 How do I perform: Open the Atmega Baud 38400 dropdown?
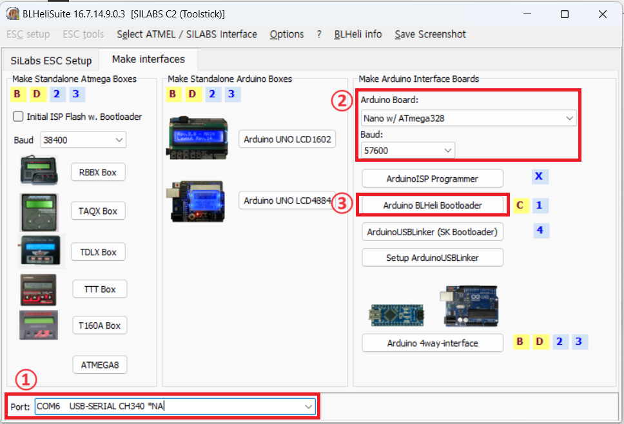pyautogui.click(x=83, y=140)
